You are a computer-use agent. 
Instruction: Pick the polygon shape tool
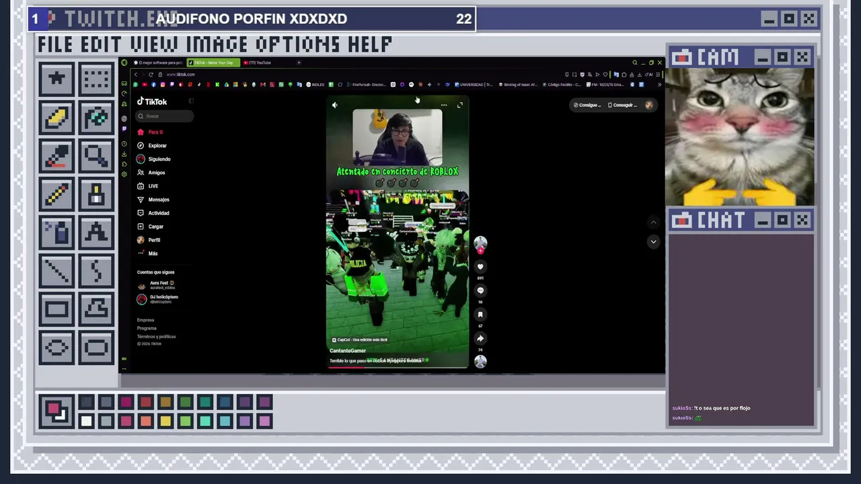point(96,310)
